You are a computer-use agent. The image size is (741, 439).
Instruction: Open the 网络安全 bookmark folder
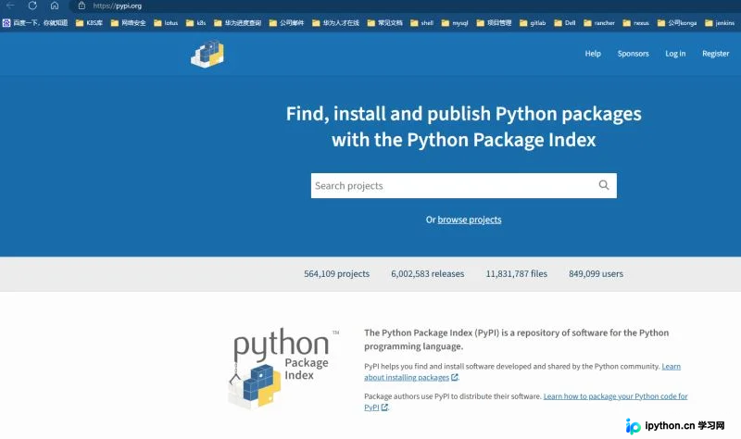tap(128, 22)
